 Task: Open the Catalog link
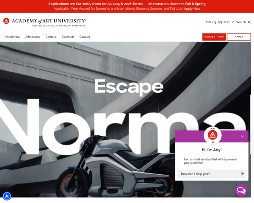click(x=85, y=37)
